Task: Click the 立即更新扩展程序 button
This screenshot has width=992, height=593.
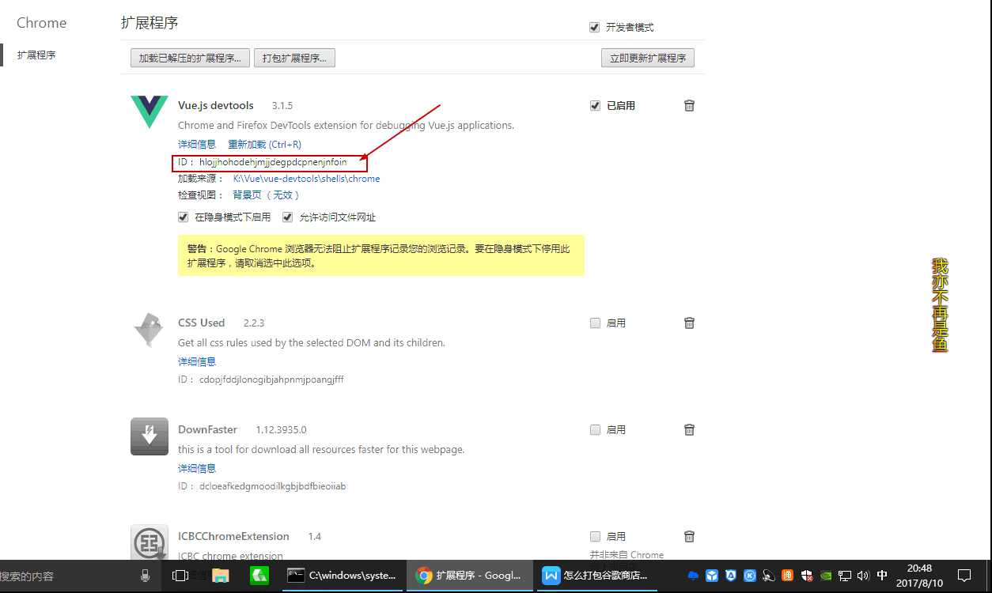Action: (648, 58)
